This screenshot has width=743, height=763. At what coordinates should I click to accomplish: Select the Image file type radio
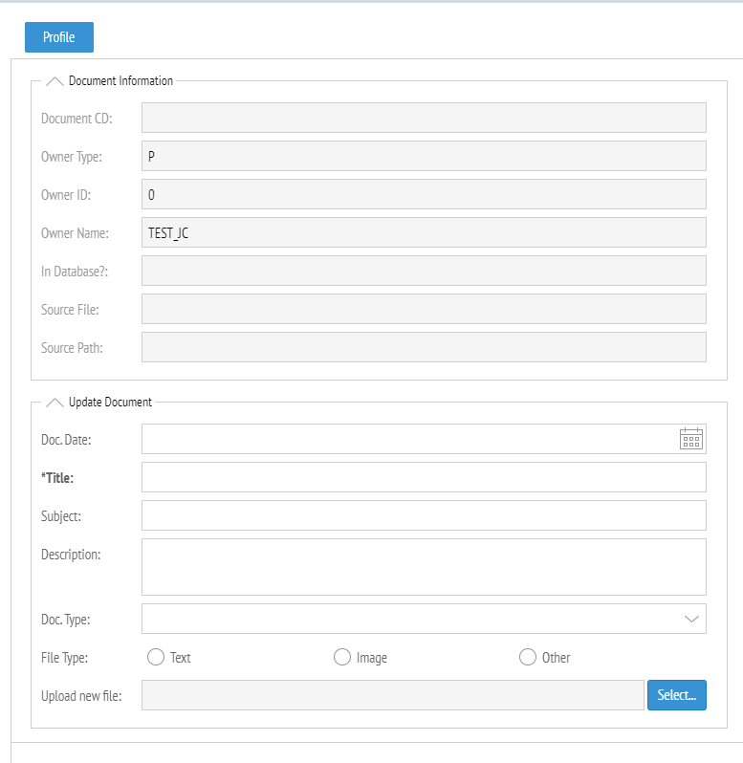coord(342,657)
